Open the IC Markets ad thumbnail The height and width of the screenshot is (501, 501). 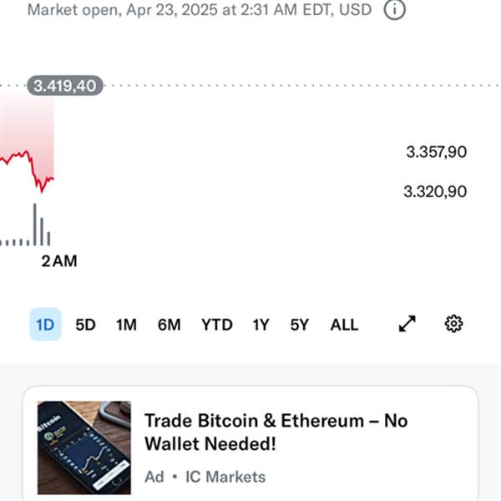pyautogui.click(x=84, y=448)
